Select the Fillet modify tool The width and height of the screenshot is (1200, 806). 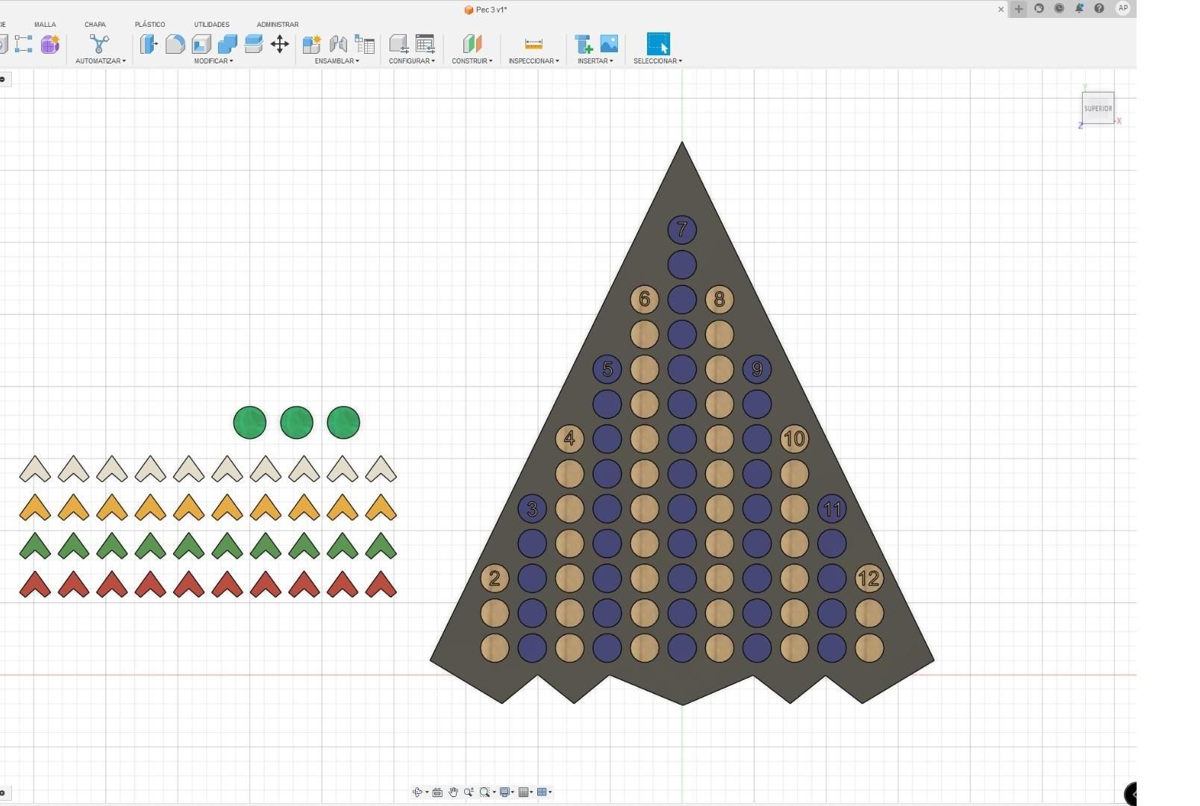pos(175,44)
